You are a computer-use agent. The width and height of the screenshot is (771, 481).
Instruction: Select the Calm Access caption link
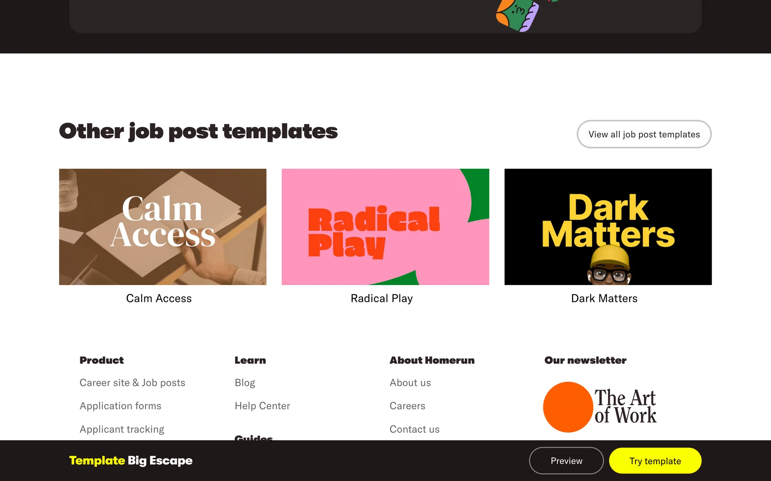159,298
